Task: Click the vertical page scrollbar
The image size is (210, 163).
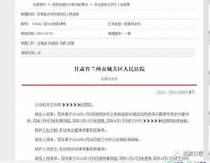Action: 205,80
